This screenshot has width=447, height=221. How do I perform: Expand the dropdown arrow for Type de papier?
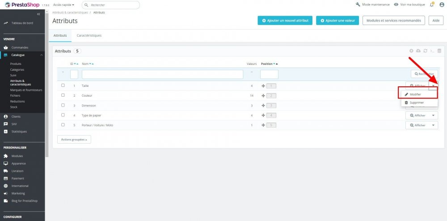point(433,115)
